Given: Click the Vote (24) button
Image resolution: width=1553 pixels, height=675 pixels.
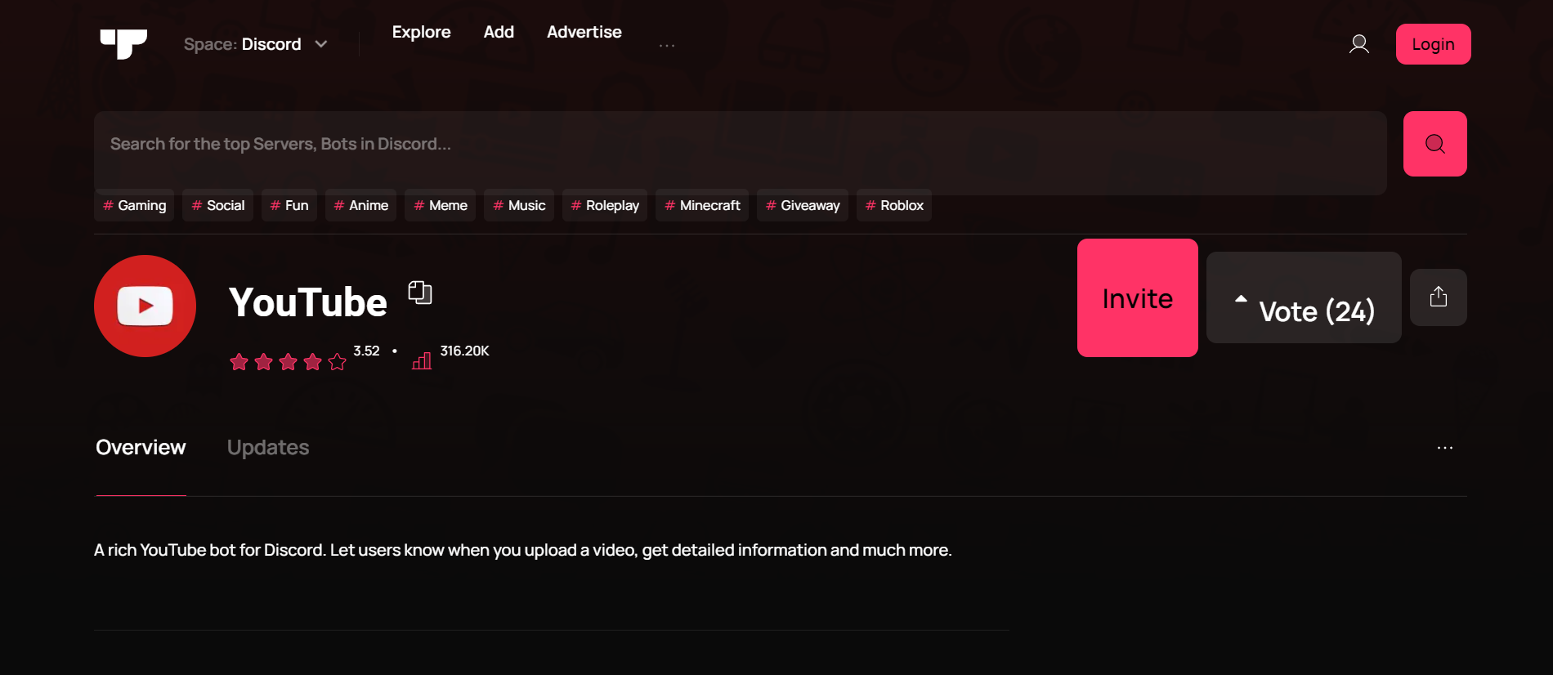Looking at the screenshot, I should tap(1304, 297).
